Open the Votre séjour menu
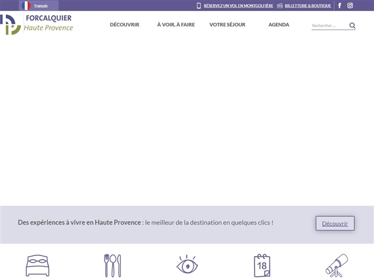Viewport: 374px width, 280px height. pos(227,24)
